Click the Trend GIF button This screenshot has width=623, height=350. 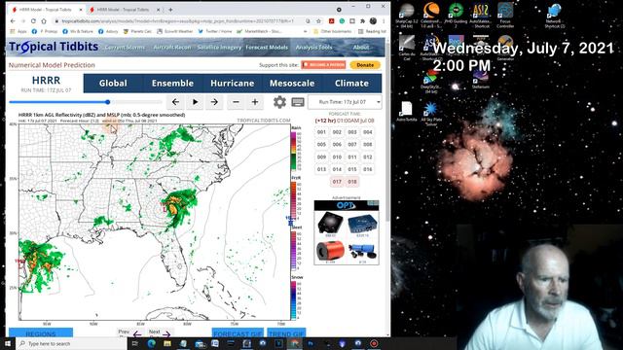pyautogui.click(x=286, y=332)
